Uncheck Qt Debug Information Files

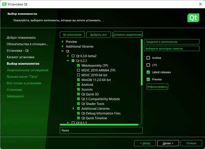coord(78,113)
